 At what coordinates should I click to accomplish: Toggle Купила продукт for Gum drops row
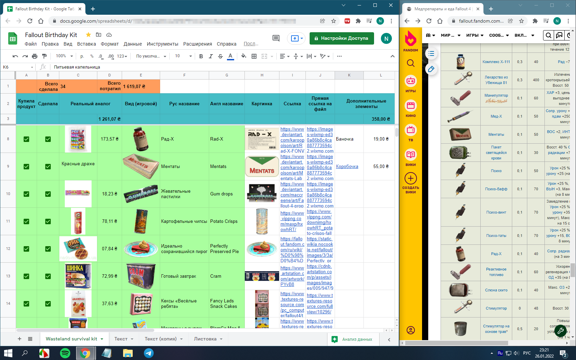pyautogui.click(x=26, y=194)
